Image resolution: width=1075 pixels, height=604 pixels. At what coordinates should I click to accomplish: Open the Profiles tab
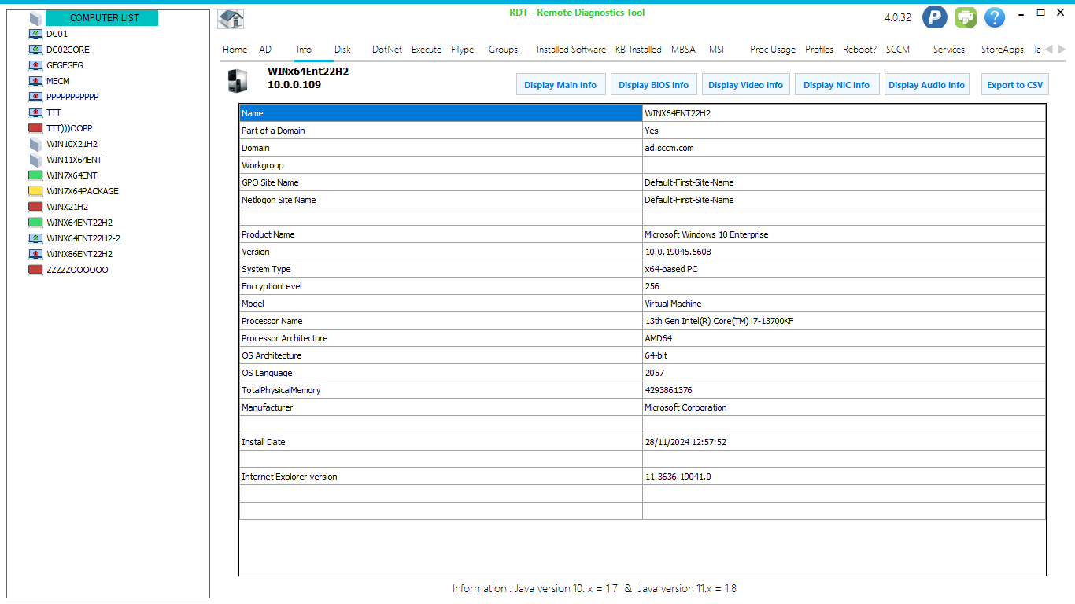pos(819,50)
